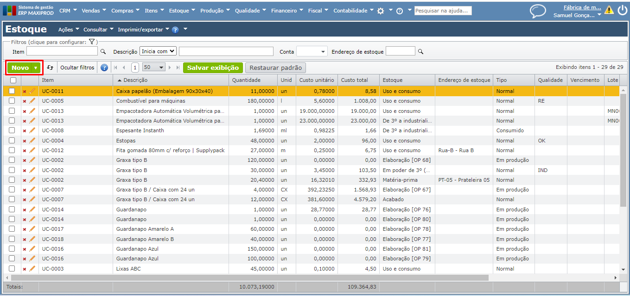Click the power logout icon

(x=622, y=10)
